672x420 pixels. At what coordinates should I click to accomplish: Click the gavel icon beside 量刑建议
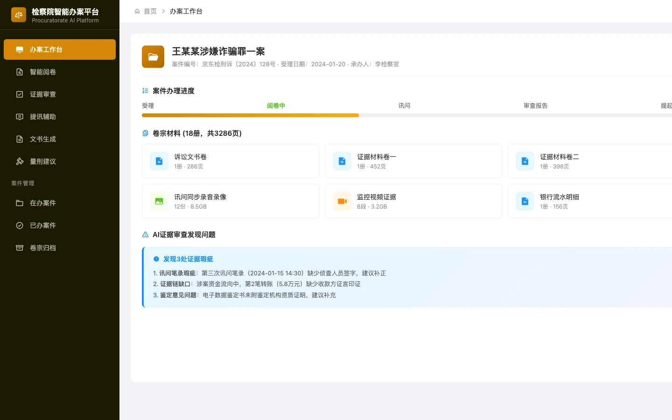20,161
